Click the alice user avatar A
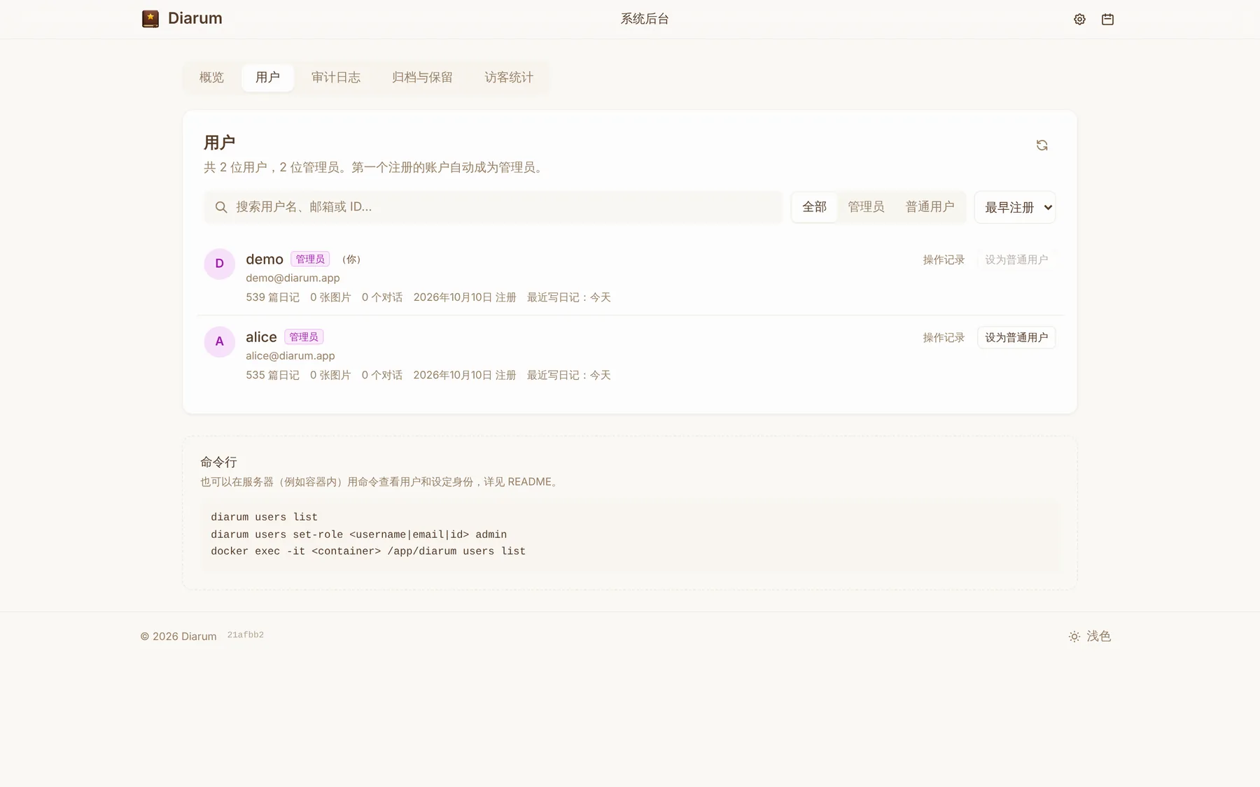 click(219, 341)
